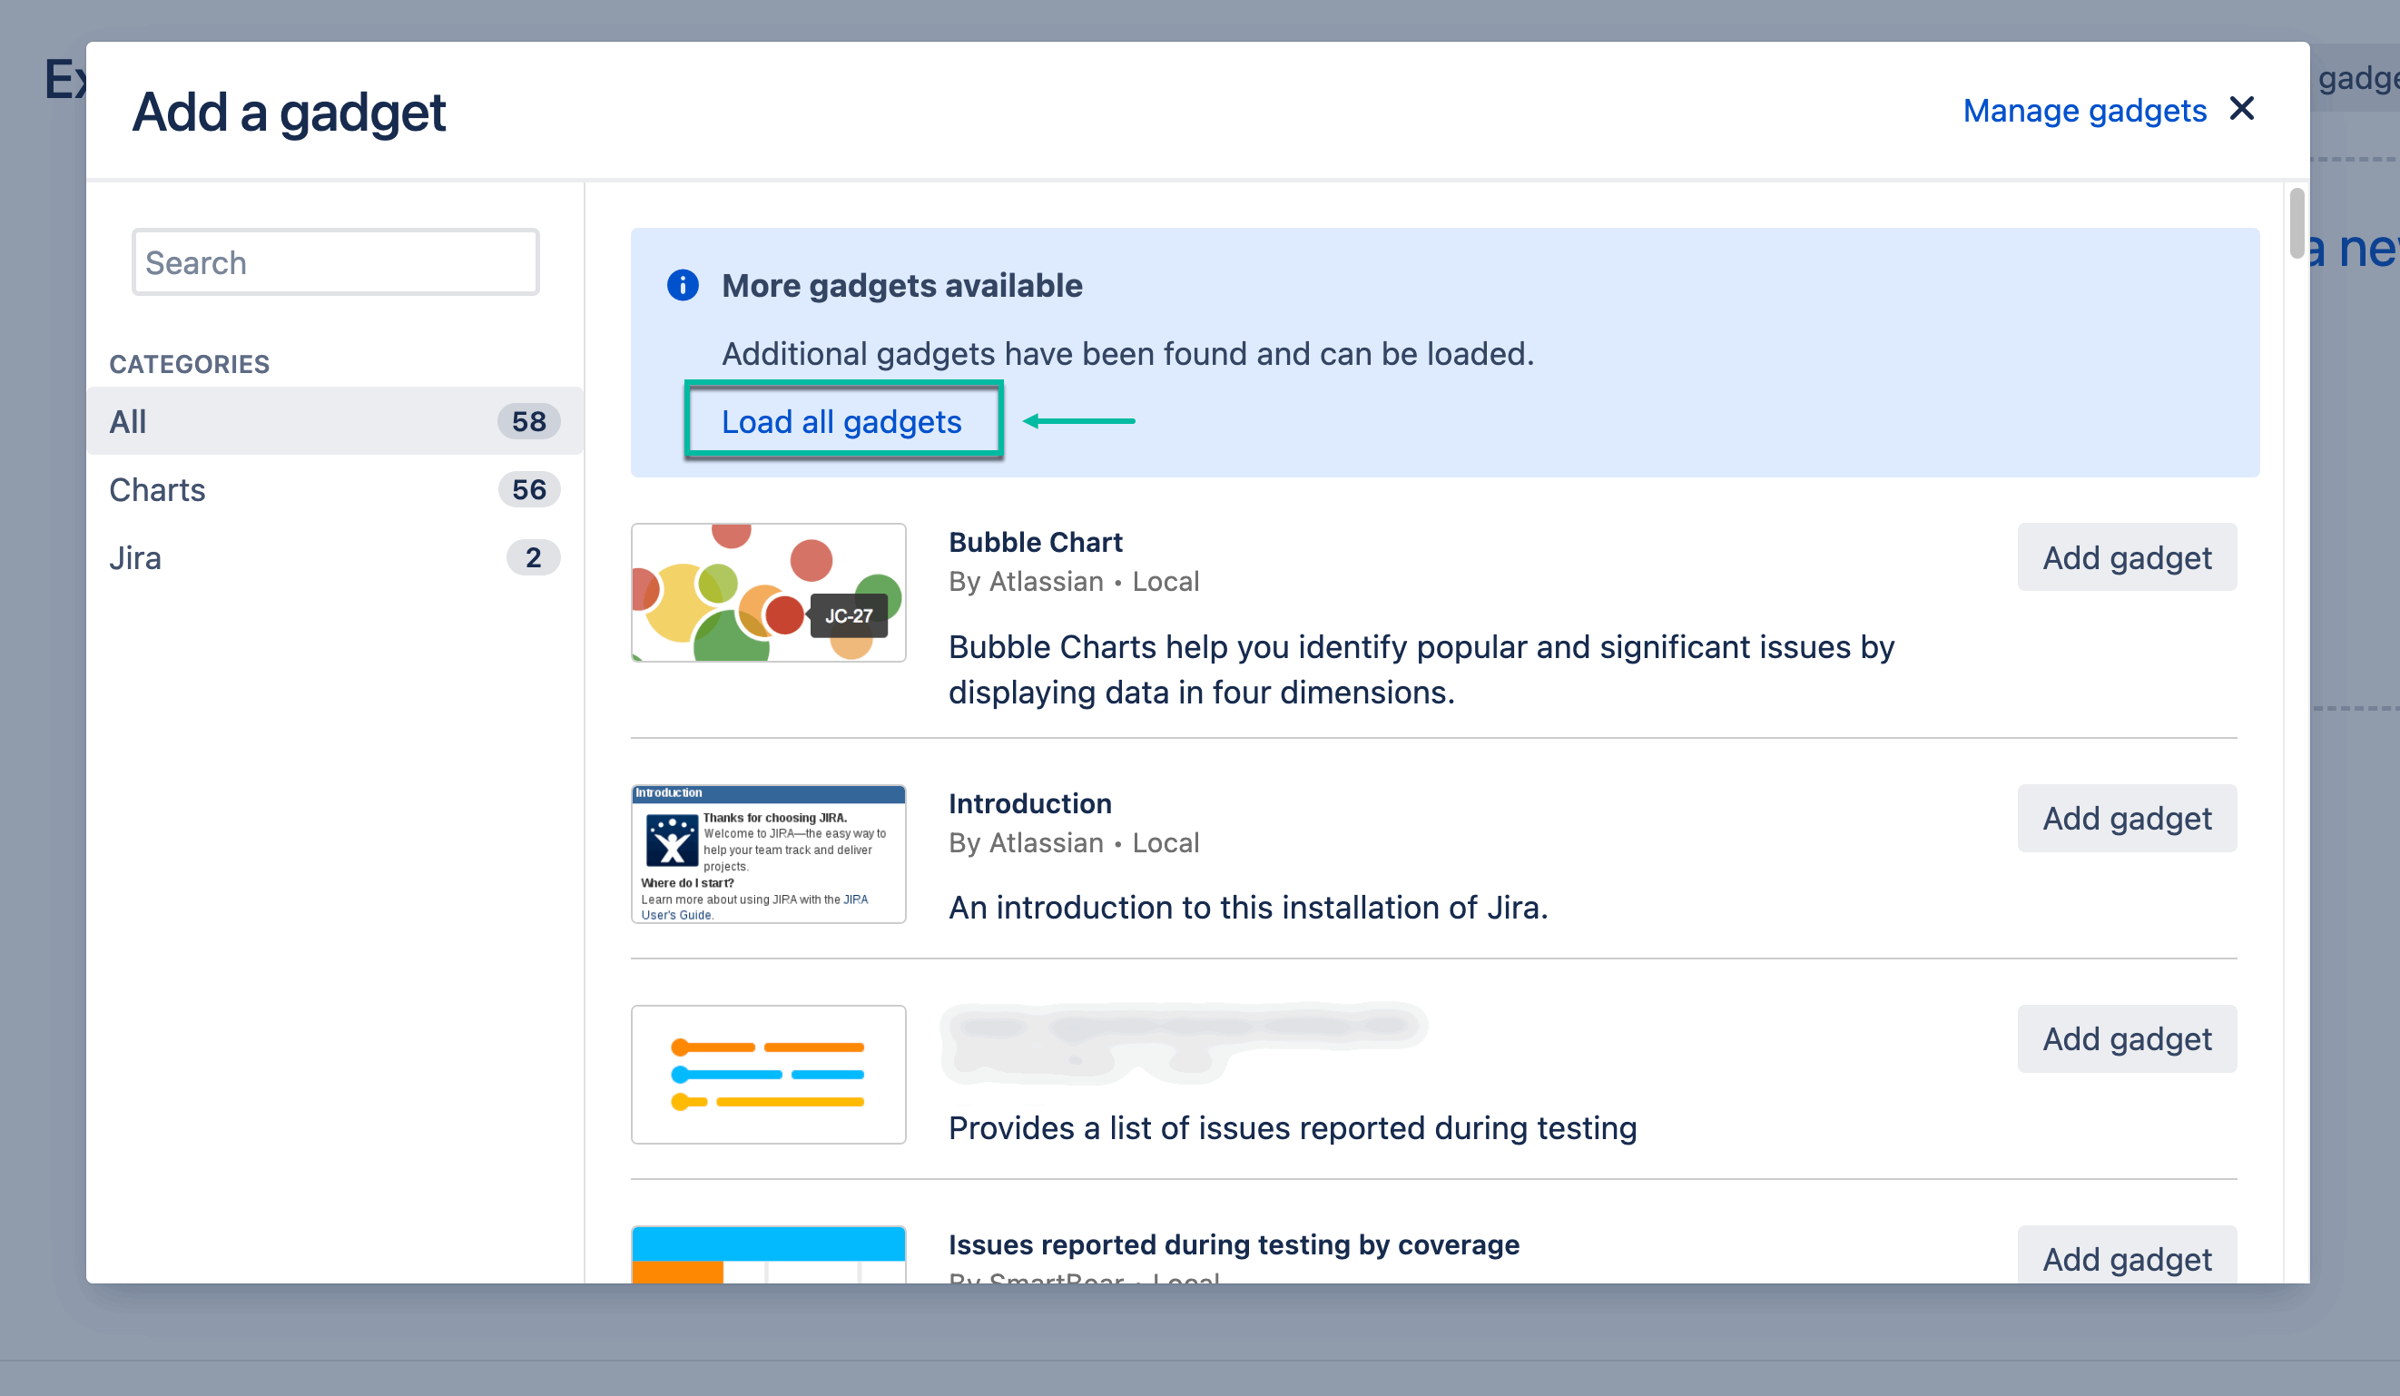Close the Add a gadget dialog
2400x1396 pixels.
[2241, 109]
